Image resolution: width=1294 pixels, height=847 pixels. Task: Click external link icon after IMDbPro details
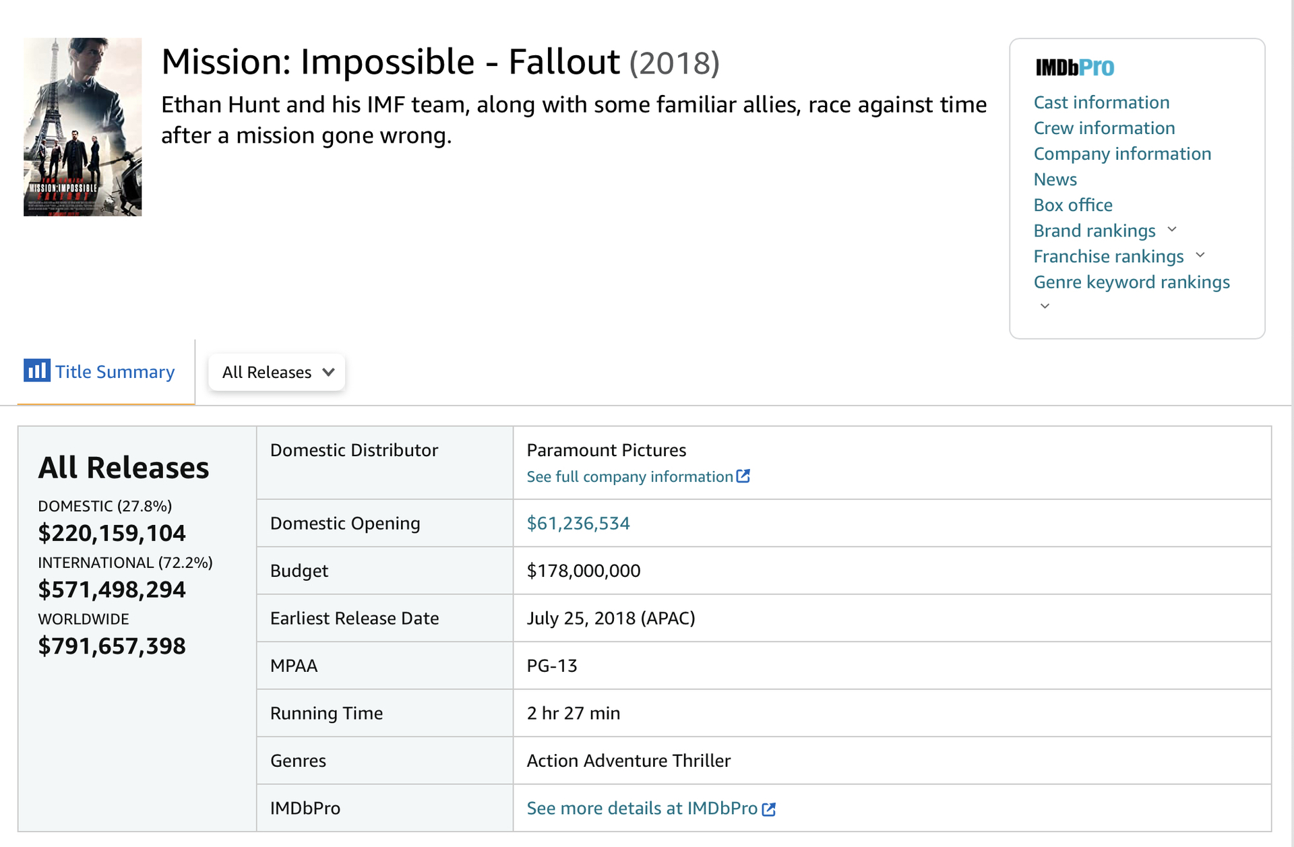click(x=769, y=809)
